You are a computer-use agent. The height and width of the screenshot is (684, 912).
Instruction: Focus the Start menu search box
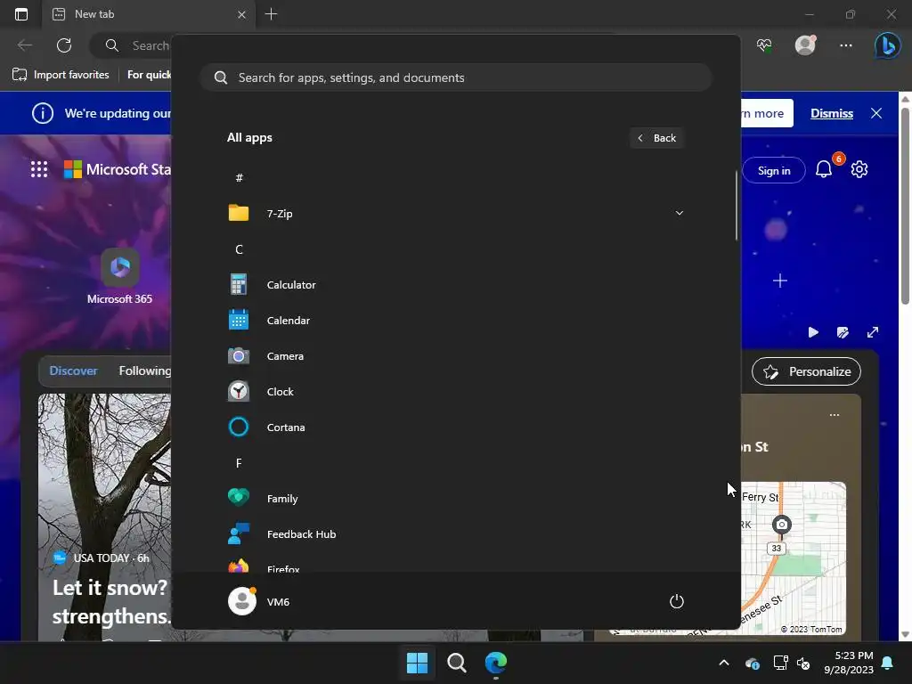click(x=456, y=77)
